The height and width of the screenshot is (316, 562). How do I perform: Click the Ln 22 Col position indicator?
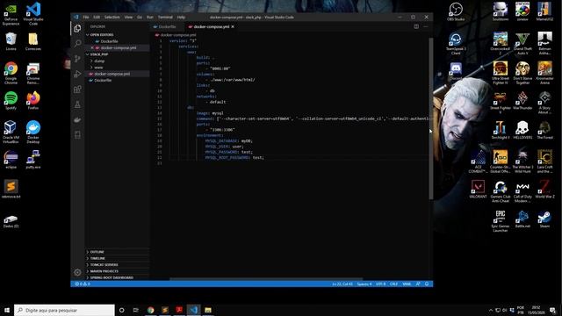click(342, 284)
